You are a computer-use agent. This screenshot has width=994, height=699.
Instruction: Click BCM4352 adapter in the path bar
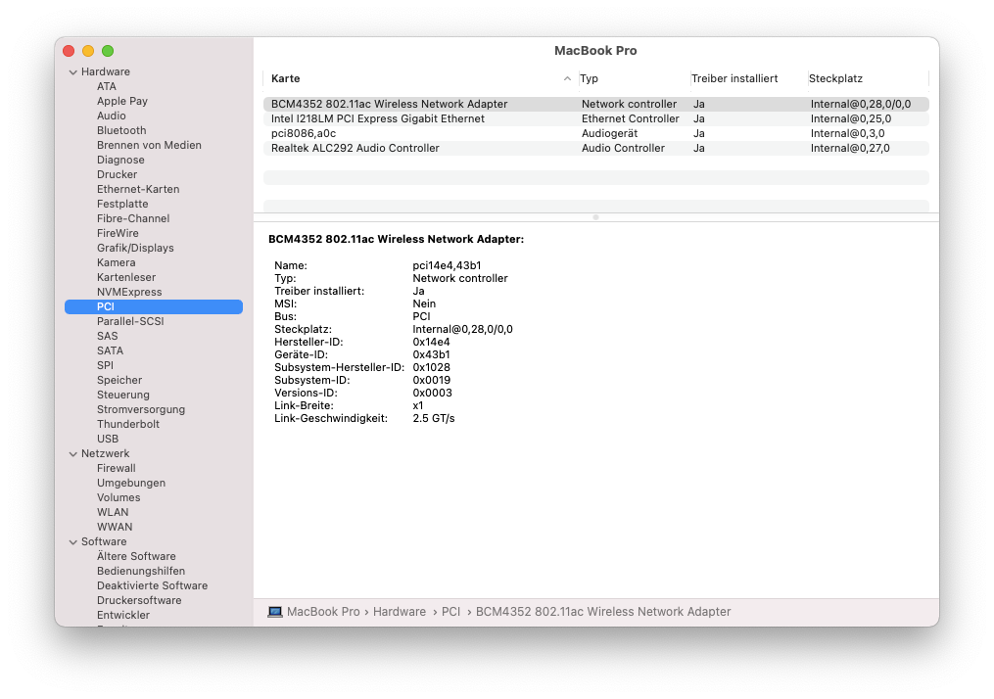coord(603,612)
